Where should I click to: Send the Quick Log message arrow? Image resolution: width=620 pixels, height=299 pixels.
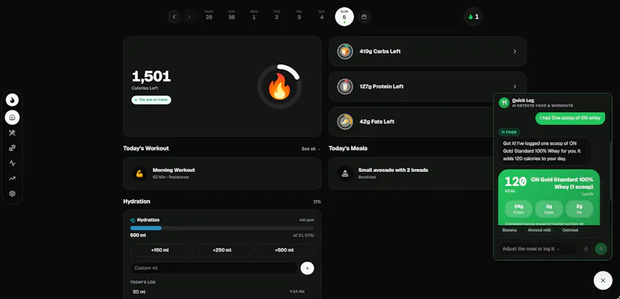pyautogui.click(x=601, y=249)
